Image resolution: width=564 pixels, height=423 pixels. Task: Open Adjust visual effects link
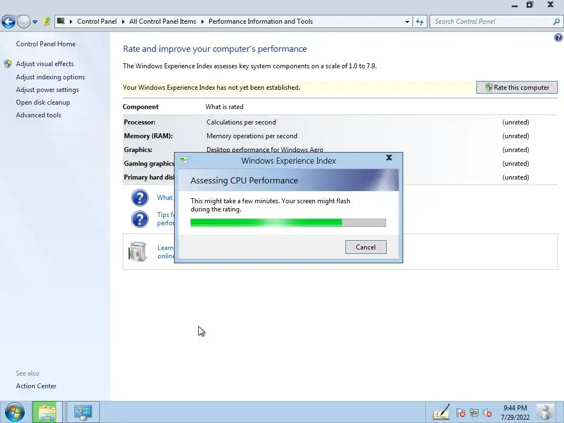45,64
